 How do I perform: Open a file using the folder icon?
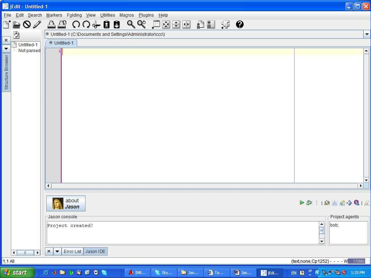[x=16, y=24]
